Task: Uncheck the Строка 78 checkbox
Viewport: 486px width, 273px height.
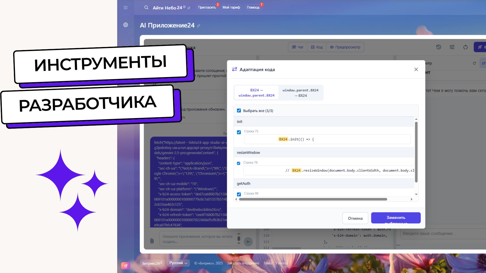Action: coord(238,163)
